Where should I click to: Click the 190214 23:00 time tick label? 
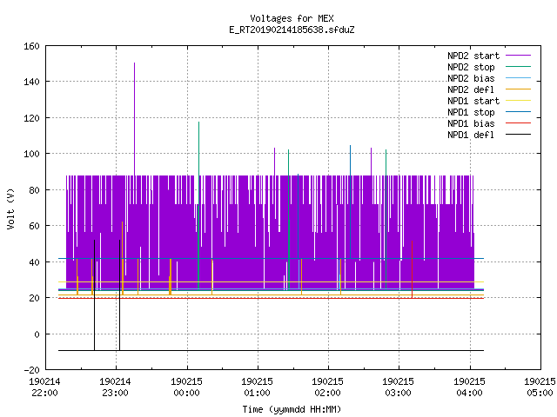115,387
